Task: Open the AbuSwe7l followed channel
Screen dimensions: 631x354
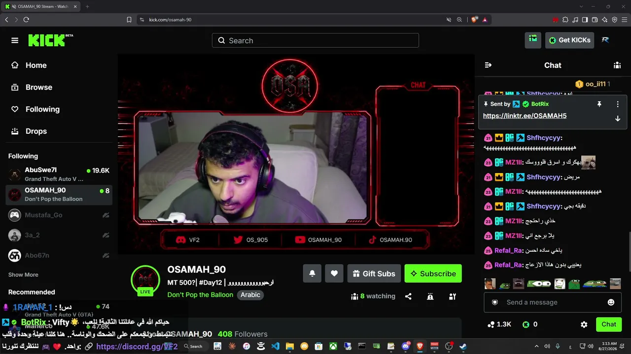Action: pos(59,175)
